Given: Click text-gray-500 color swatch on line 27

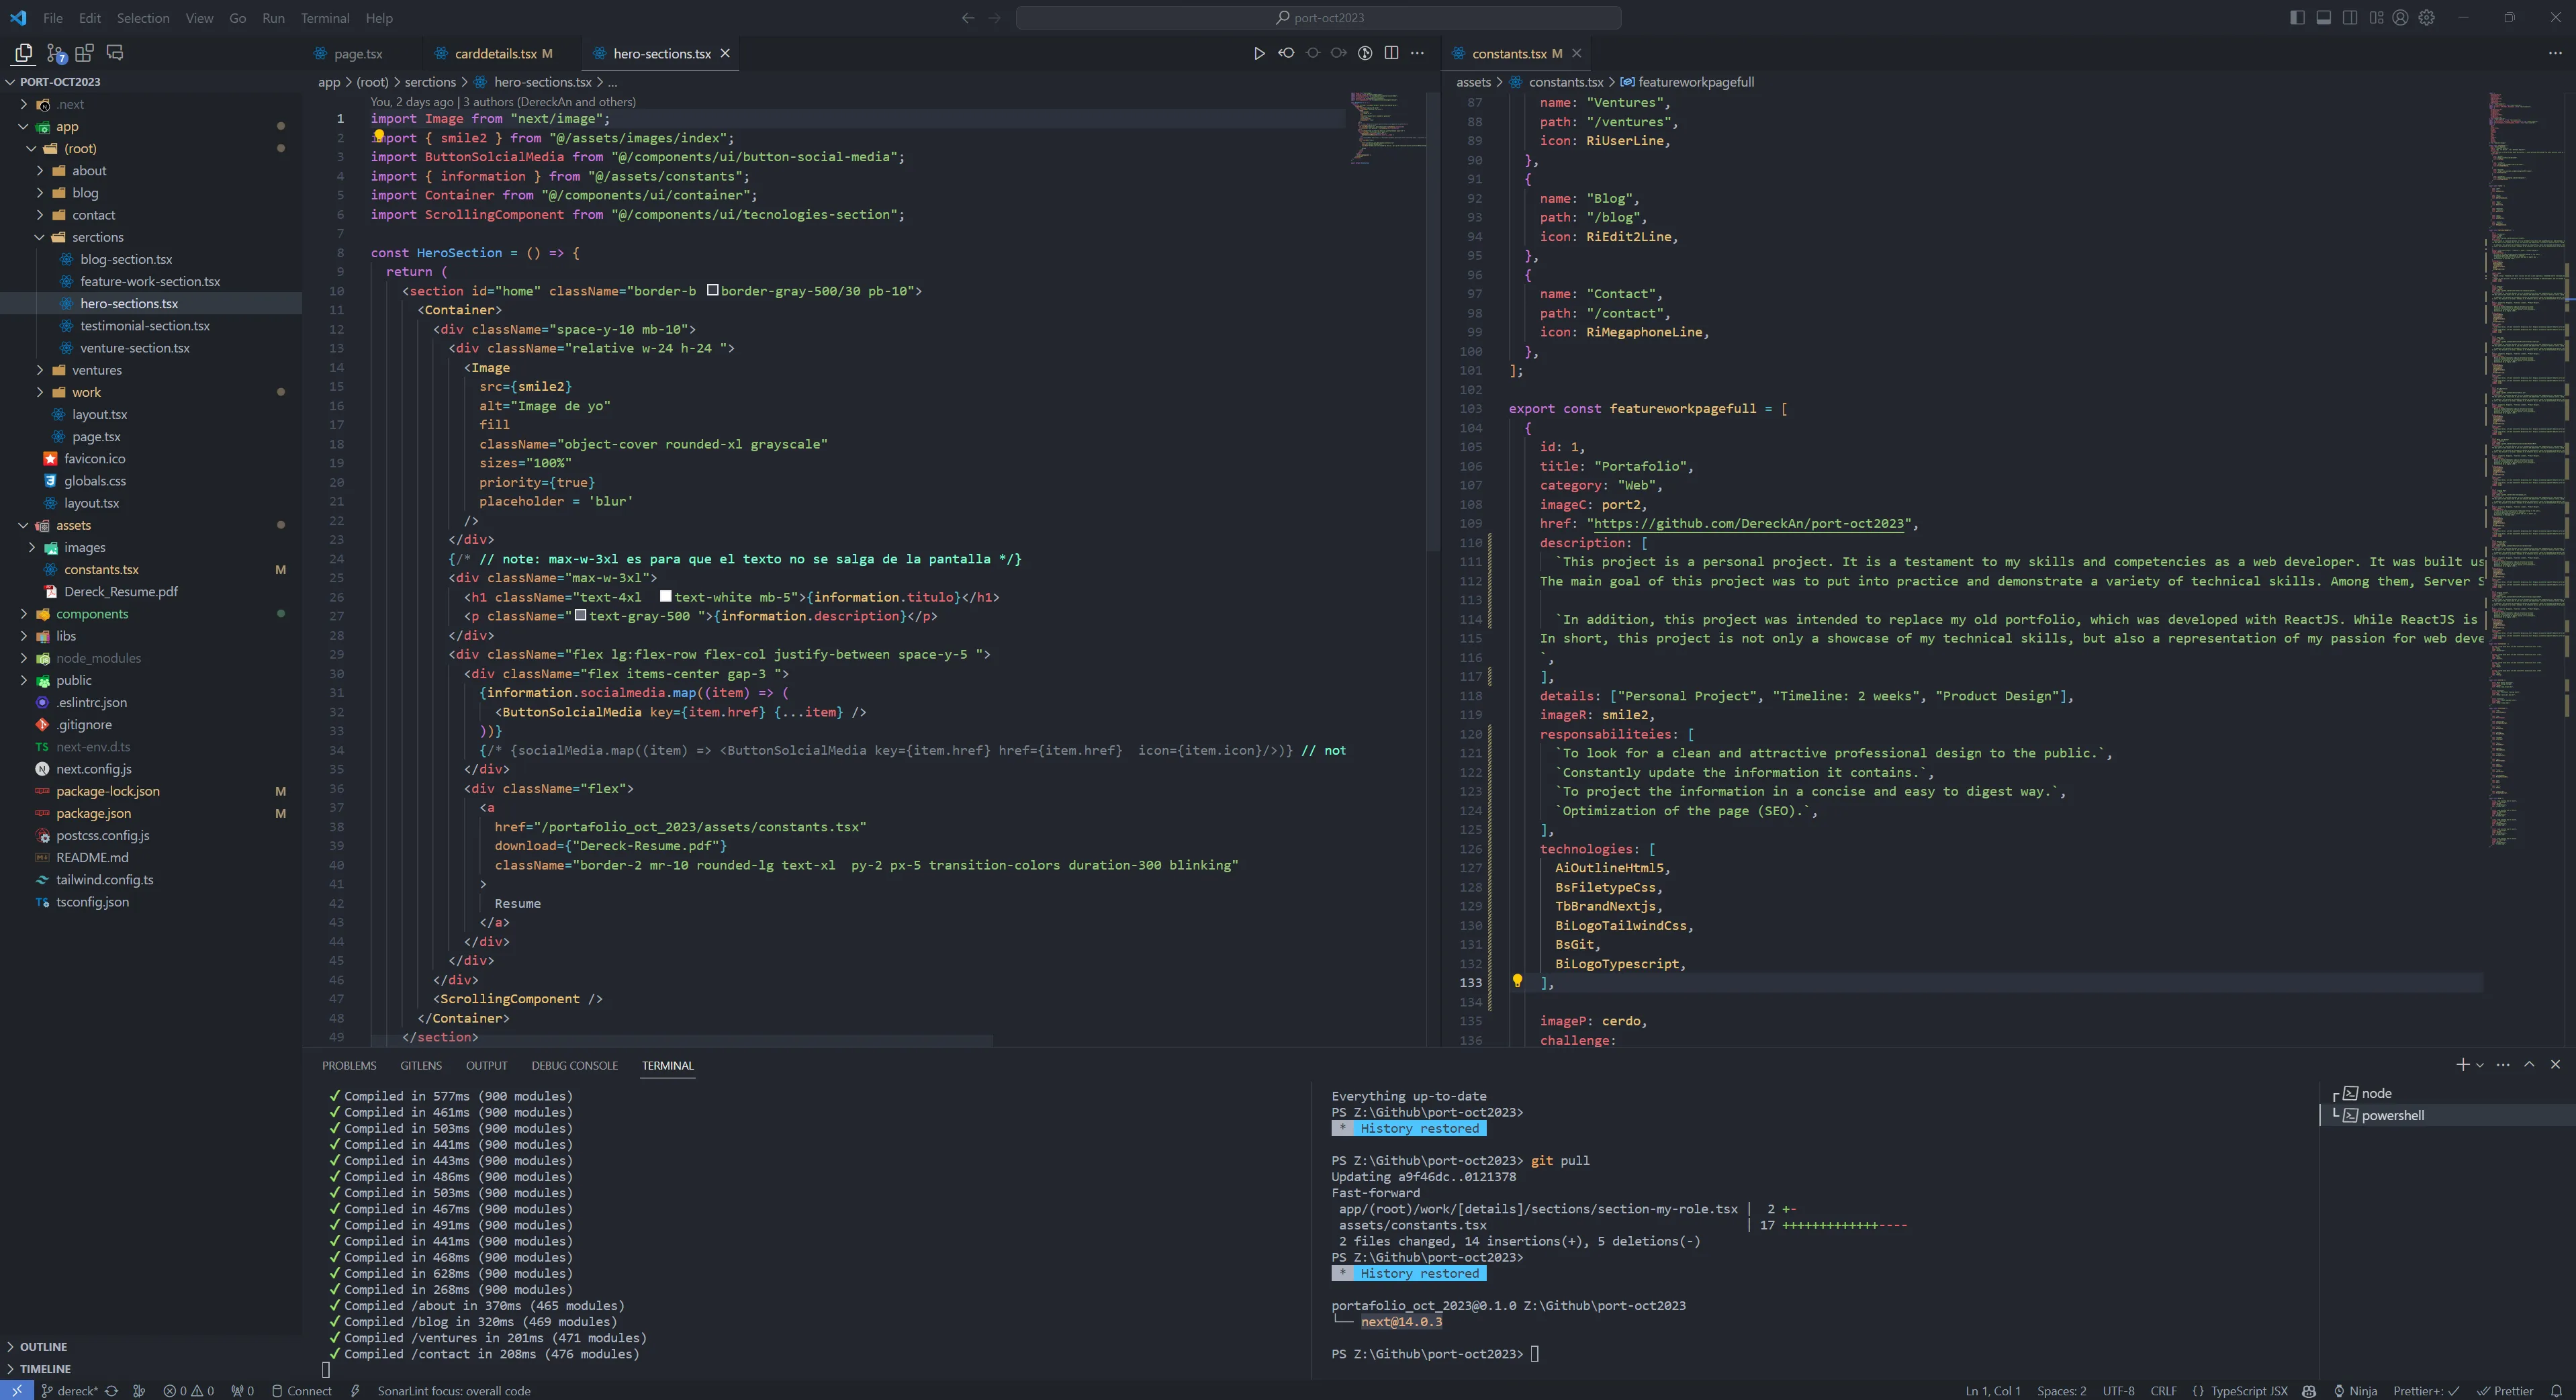Looking at the screenshot, I should (x=580, y=615).
